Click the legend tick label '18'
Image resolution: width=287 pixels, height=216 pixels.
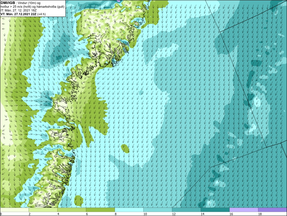260,214
